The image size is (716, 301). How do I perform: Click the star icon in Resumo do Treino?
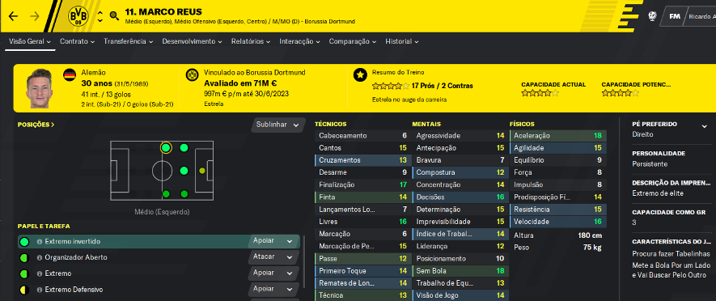(360, 75)
